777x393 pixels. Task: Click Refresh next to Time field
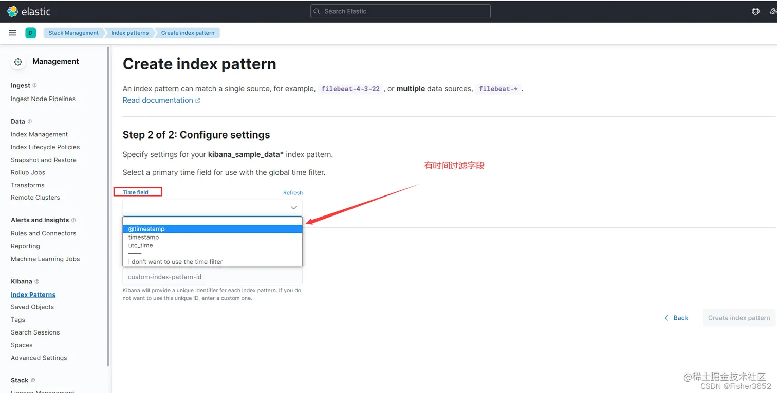click(293, 193)
